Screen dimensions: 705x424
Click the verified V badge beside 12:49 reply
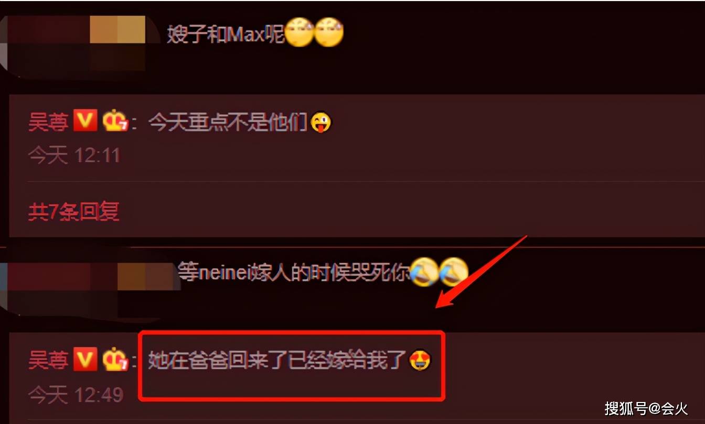[85, 360]
